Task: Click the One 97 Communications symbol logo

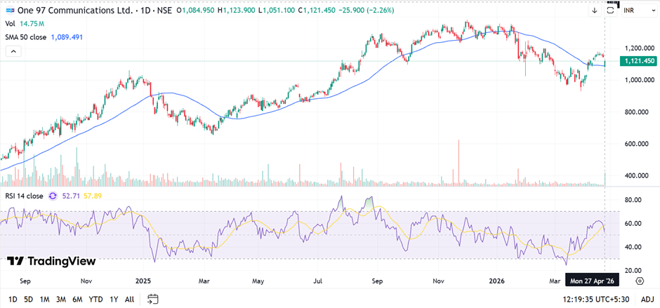Action: point(9,11)
